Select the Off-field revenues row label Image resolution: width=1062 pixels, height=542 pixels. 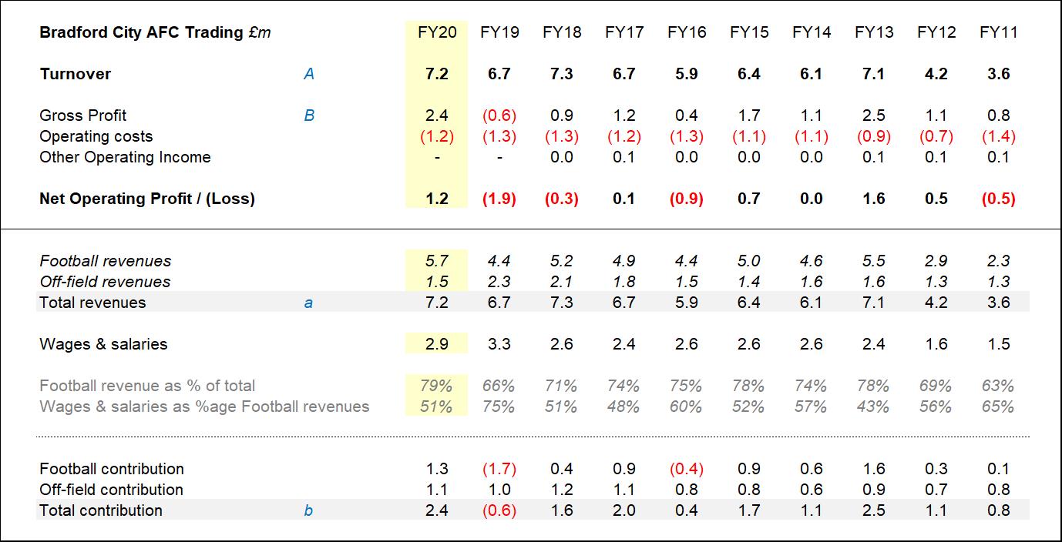106,282
